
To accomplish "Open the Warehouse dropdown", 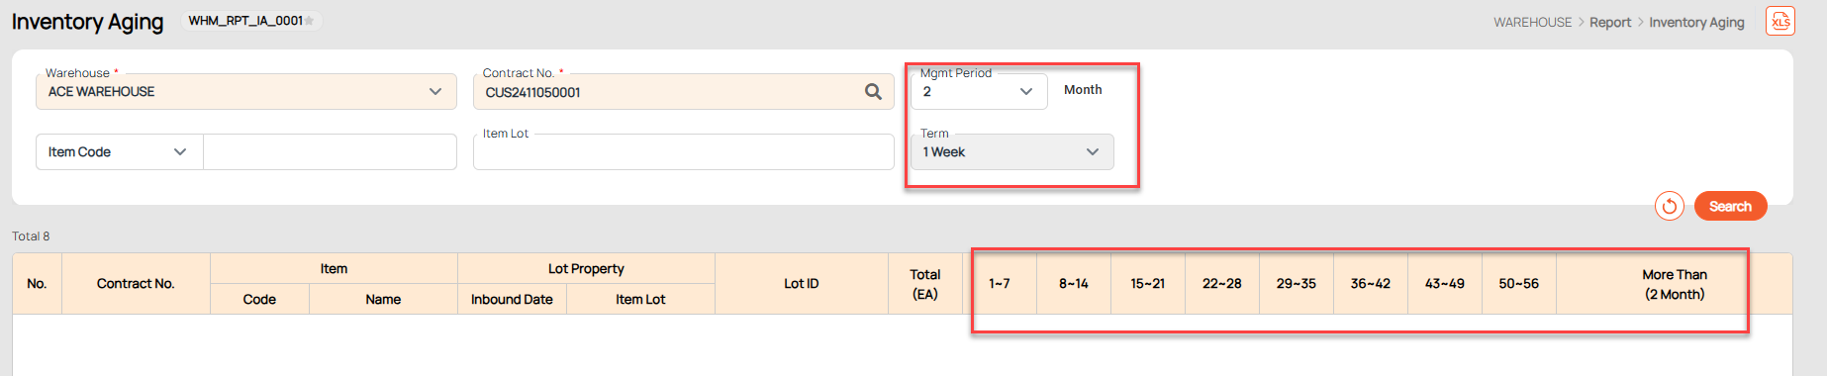I will click(x=246, y=91).
